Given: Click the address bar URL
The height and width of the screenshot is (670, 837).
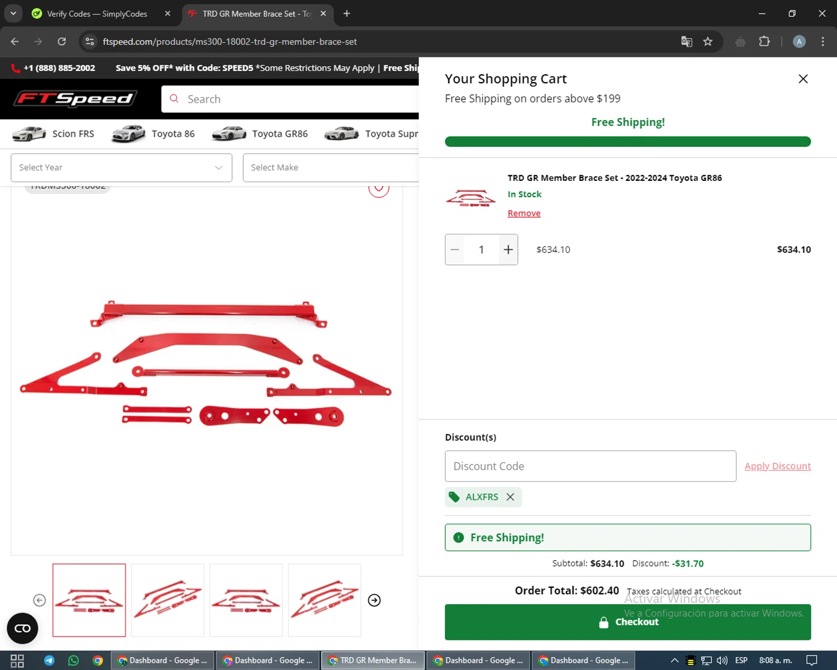Looking at the screenshot, I should 230,42.
